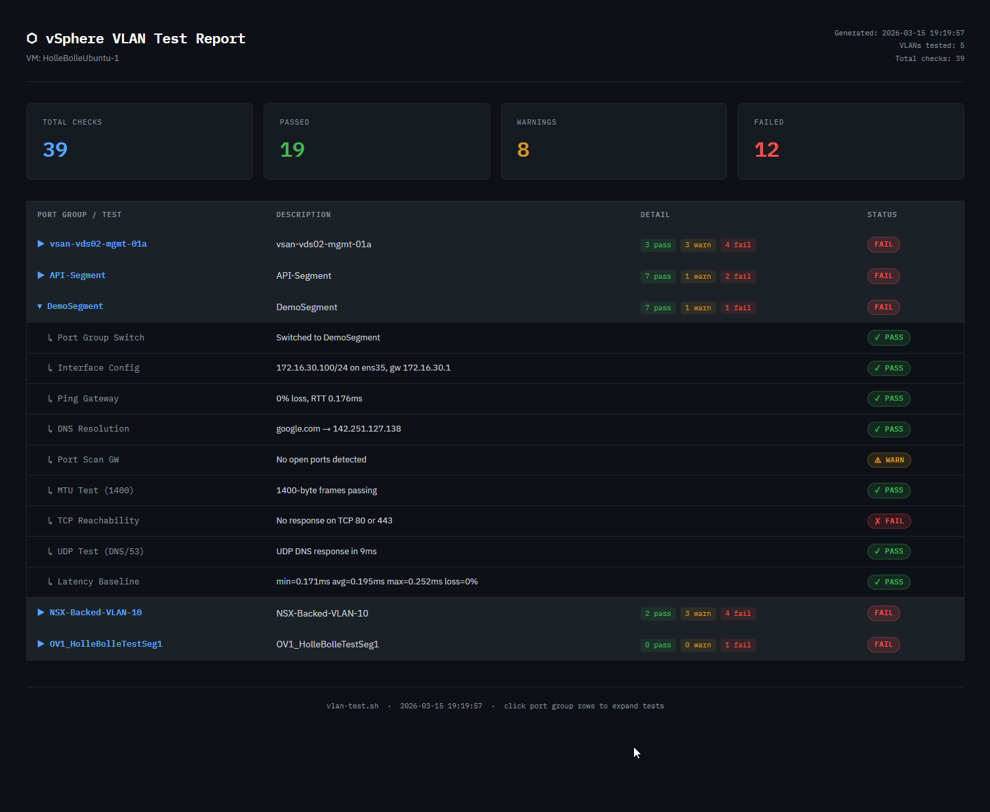Click the FAIL status pill for OV1_HolleBolleTestSeg1
Viewport: 990px width, 812px height.
[x=883, y=644]
